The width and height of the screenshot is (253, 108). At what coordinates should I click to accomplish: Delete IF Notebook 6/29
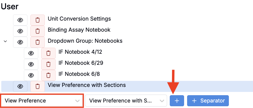click(x=48, y=64)
